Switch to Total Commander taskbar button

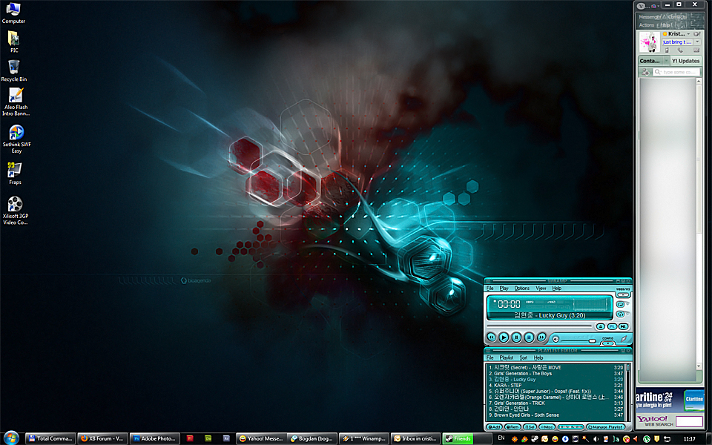coord(50,438)
